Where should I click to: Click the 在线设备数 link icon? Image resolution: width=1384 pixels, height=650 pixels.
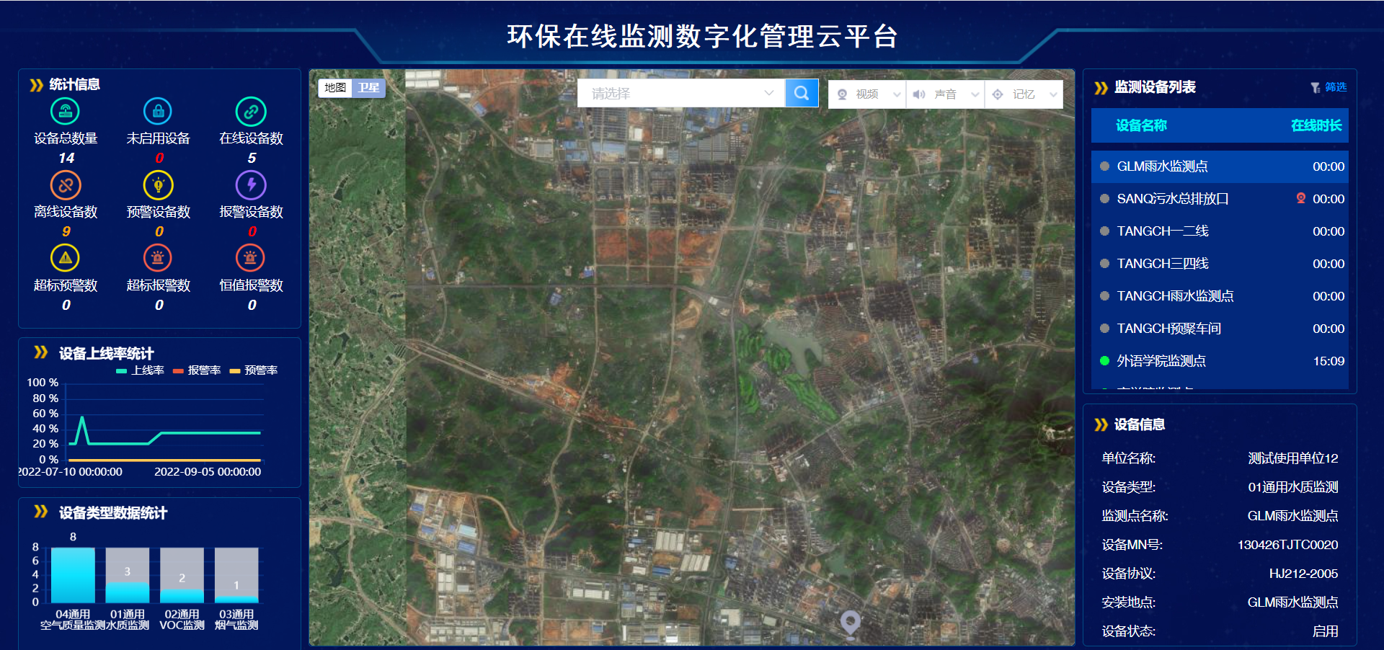coord(251,112)
